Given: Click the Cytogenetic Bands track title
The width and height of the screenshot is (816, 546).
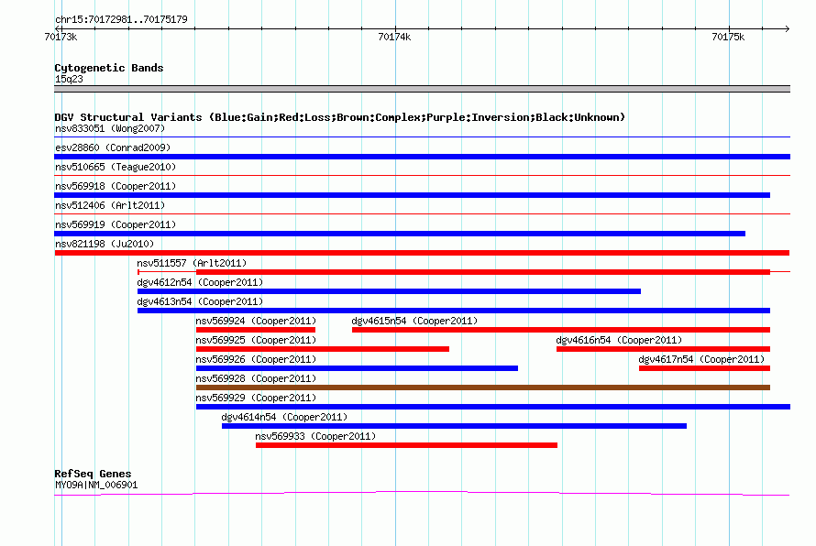Looking at the screenshot, I should point(109,68).
